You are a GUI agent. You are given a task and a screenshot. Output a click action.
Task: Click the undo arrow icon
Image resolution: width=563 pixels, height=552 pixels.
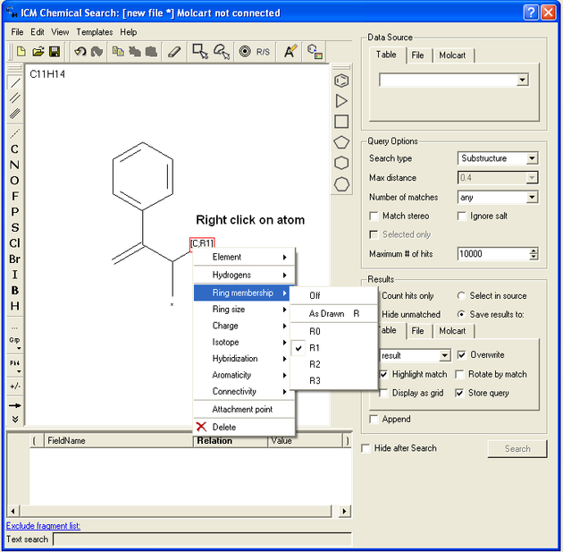(80, 52)
